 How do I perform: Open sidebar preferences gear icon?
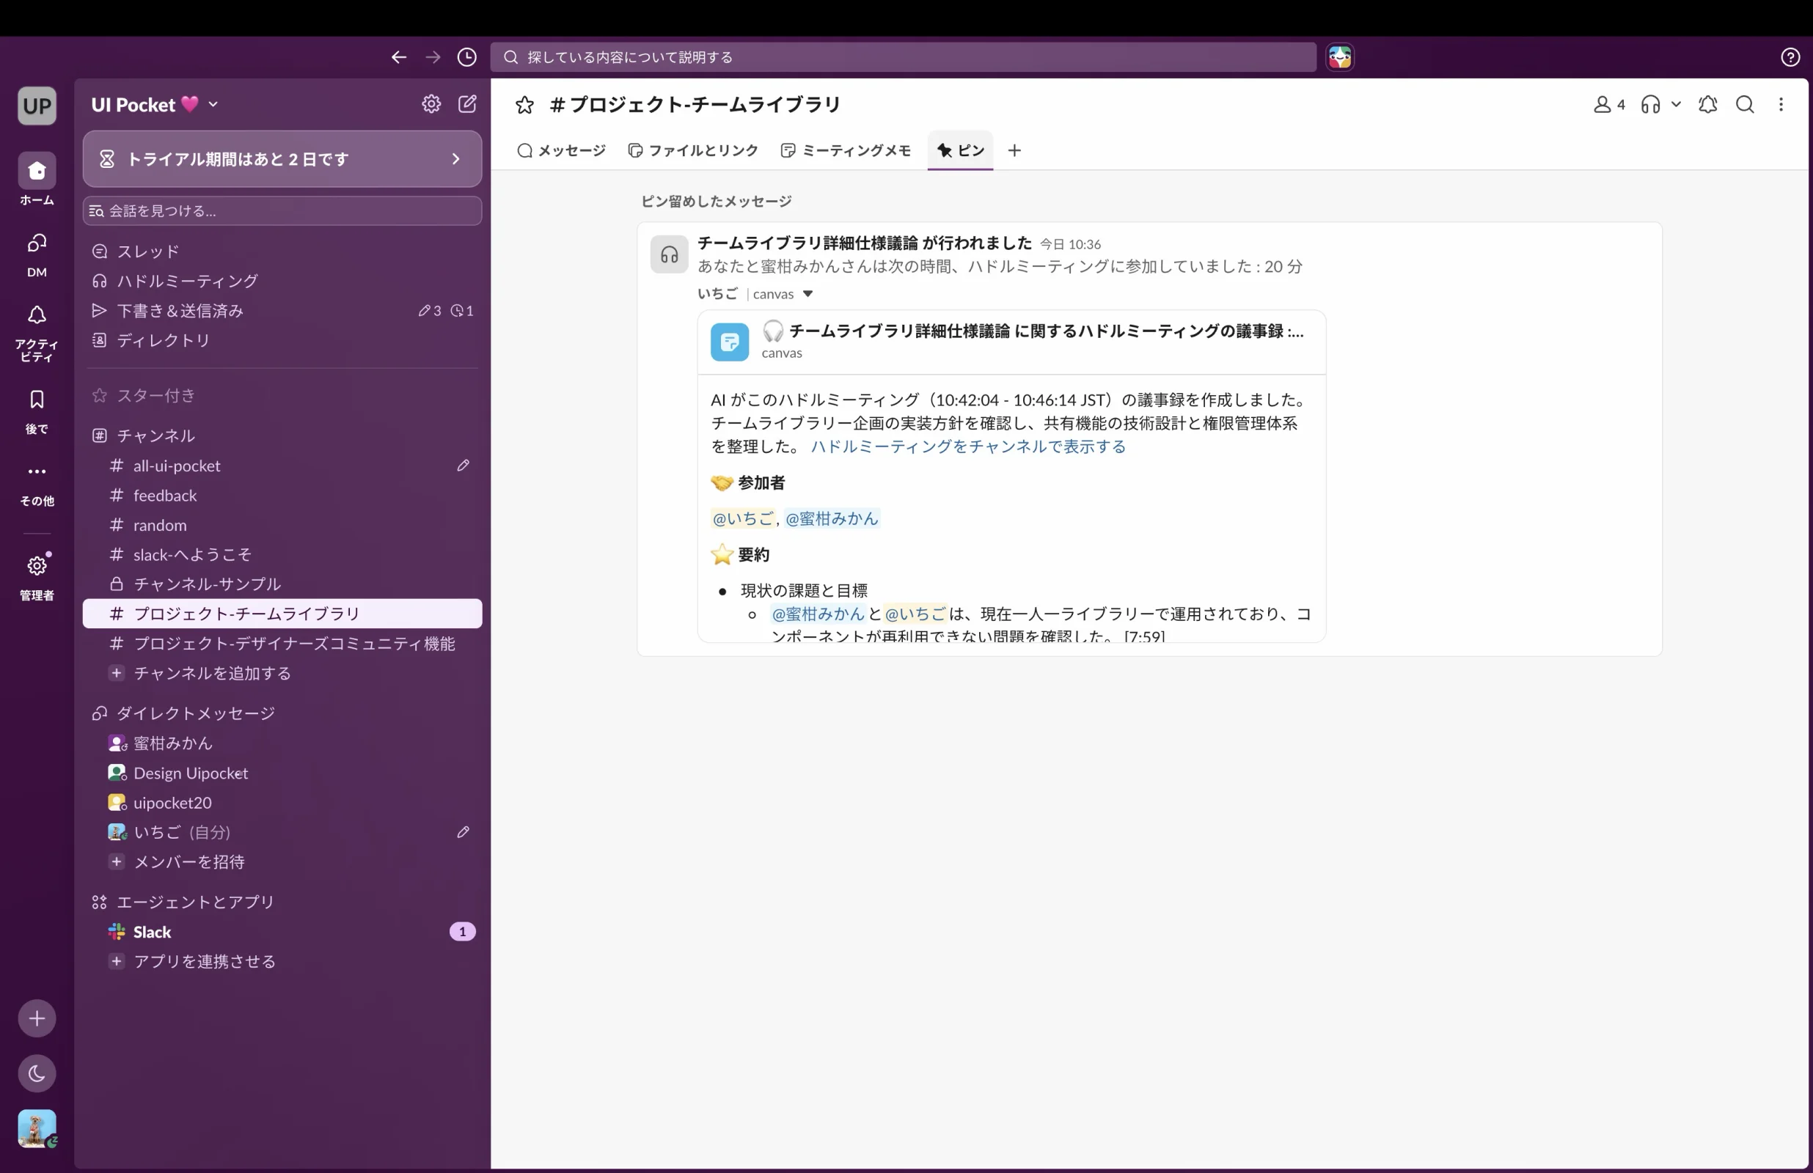click(x=431, y=104)
